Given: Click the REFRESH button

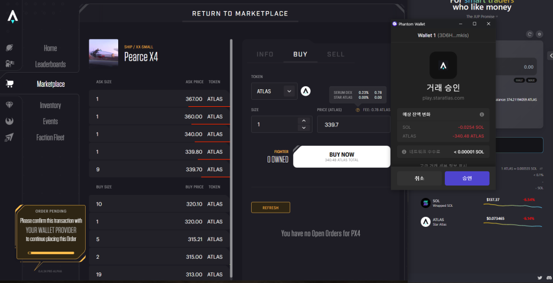Looking at the screenshot, I should tap(271, 207).
